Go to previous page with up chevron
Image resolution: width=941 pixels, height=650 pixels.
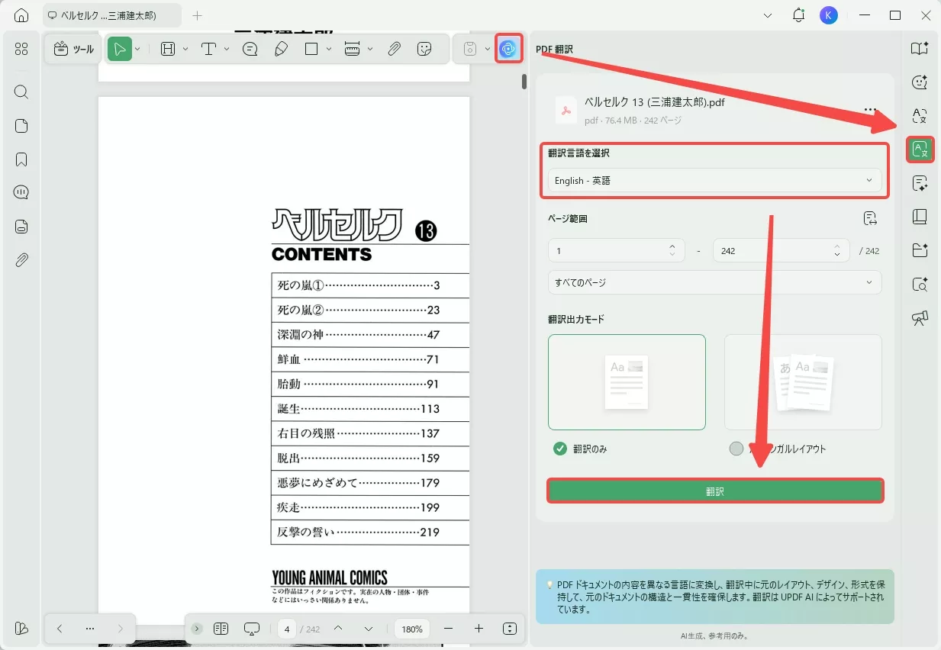click(x=338, y=629)
